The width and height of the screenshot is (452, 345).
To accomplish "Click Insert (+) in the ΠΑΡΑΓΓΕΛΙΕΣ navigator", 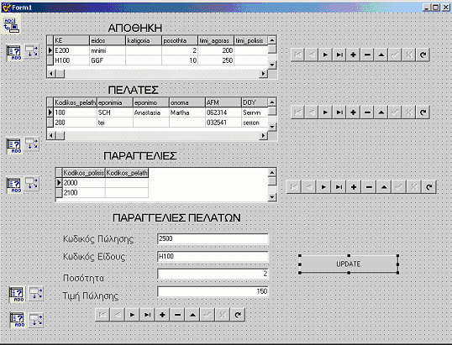I will pos(354,187).
